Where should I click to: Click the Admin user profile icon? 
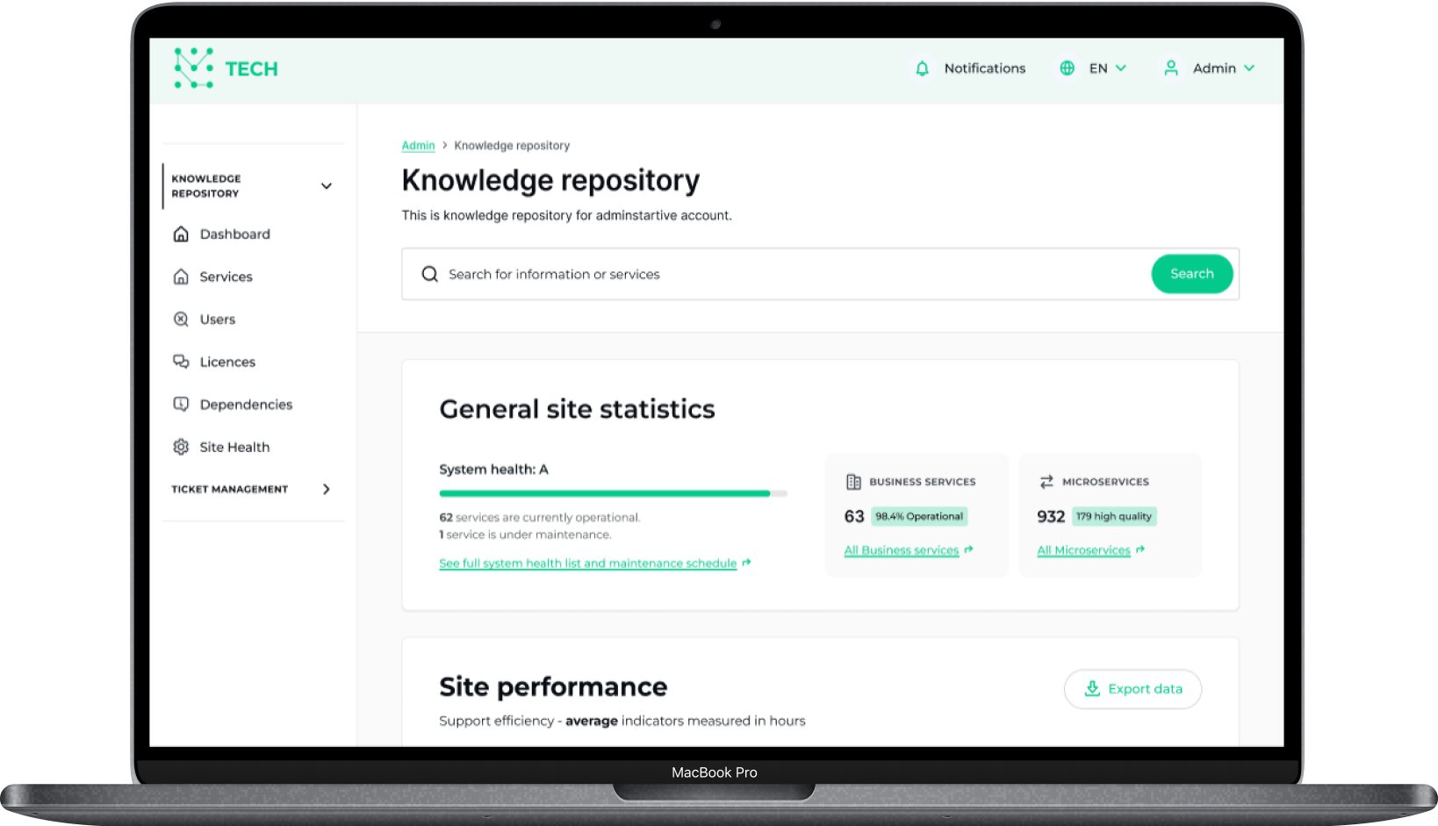coord(1170,68)
